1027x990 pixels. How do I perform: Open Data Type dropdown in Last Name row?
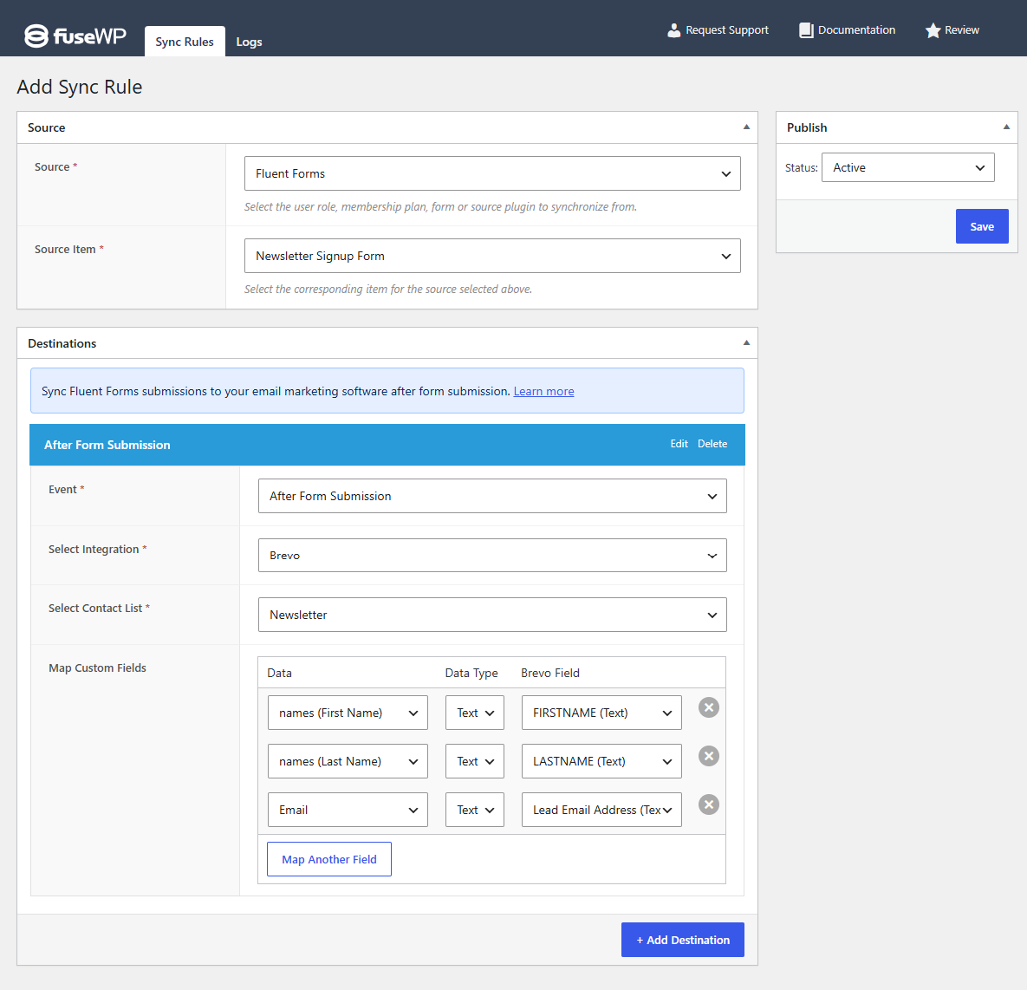475,761
